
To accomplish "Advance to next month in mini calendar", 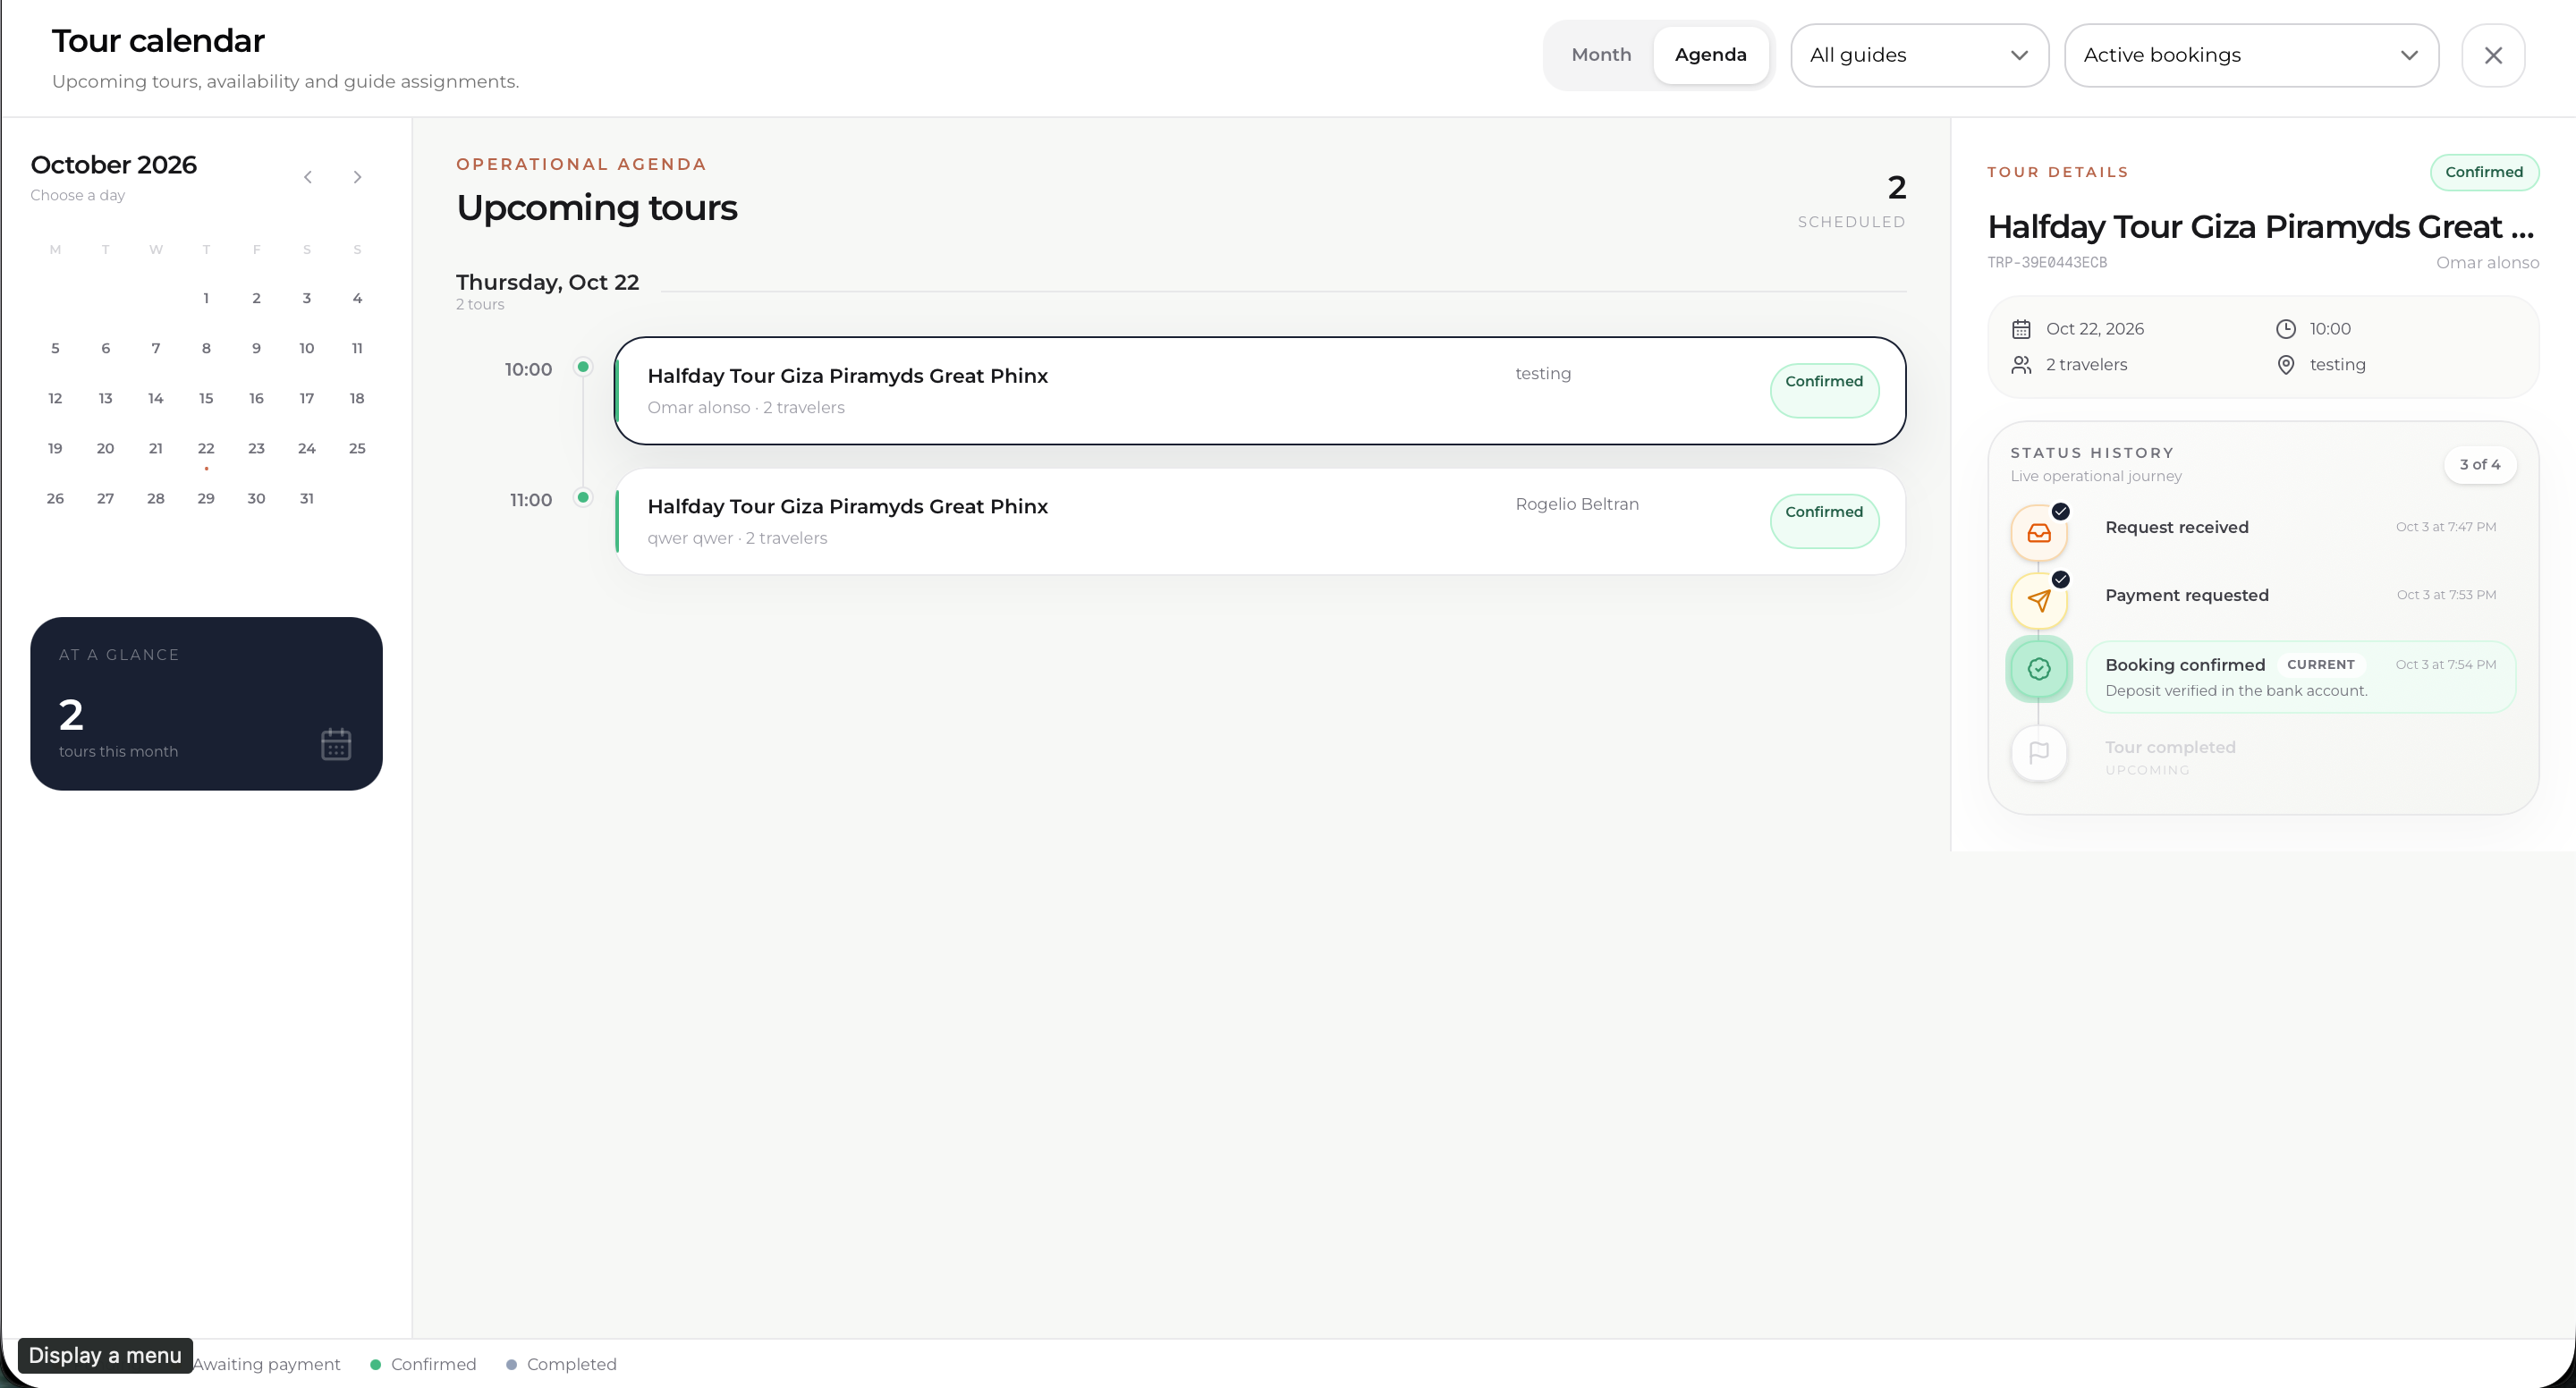I will 357,177.
